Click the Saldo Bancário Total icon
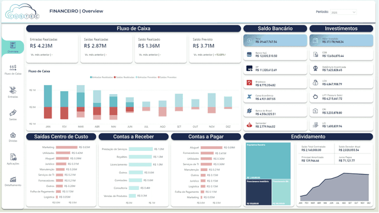 pos(249,41)
